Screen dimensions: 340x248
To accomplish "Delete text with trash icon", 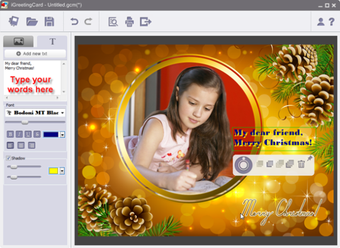I will pos(301,164).
